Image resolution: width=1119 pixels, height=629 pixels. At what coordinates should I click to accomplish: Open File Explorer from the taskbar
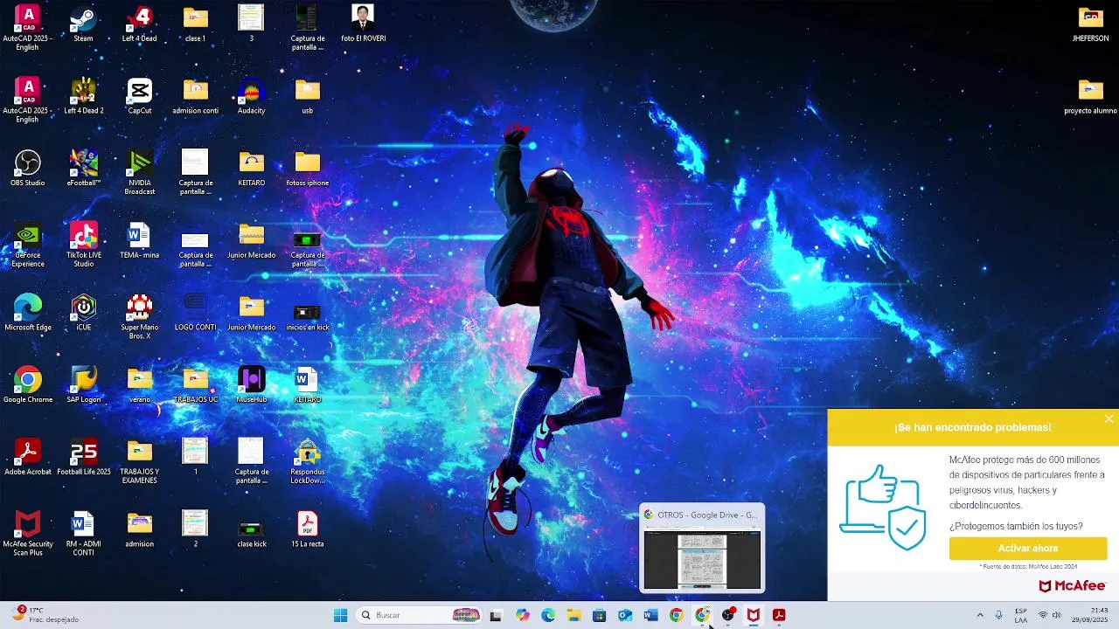click(x=573, y=615)
